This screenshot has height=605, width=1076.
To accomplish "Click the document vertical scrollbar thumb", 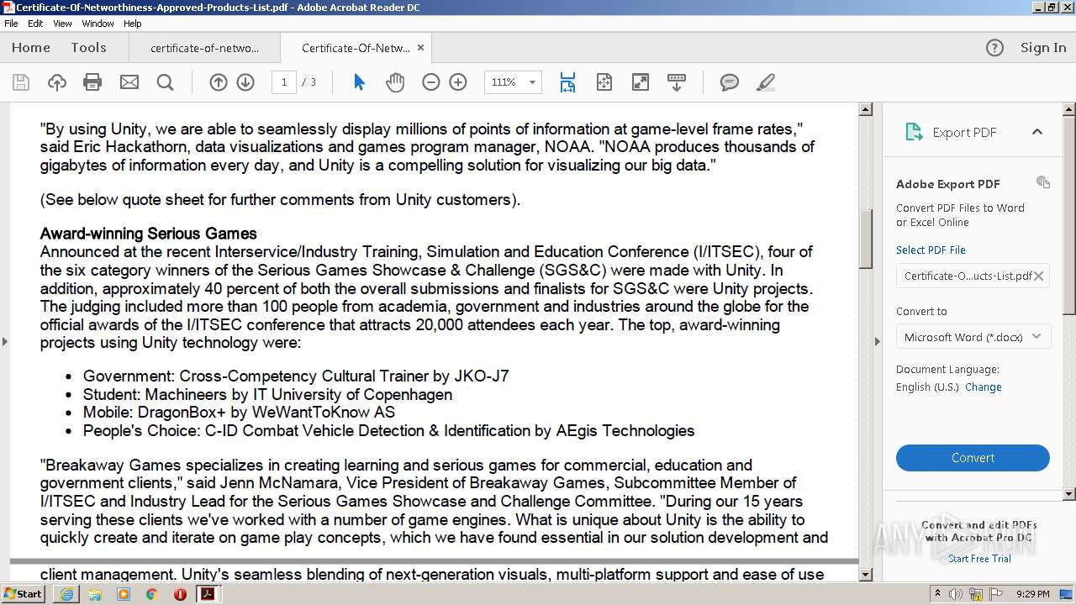I will click(x=865, y=239).
